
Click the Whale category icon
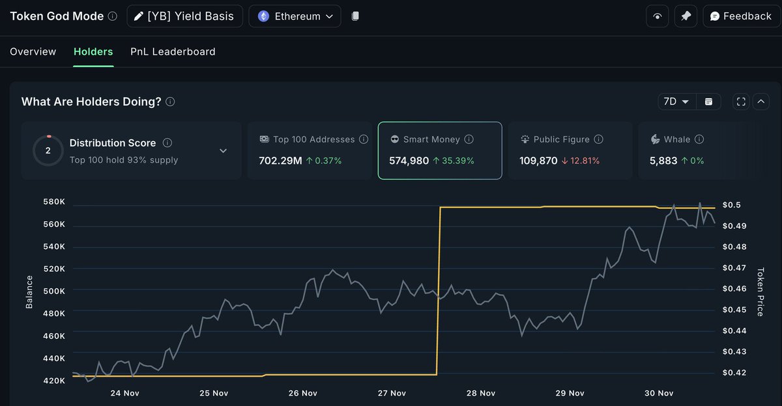pyautogui.click(x=655, y=139)
